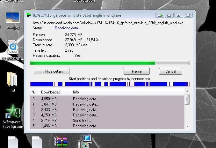Click the 2,398 MB/sec transfer rate value
Image resolution: width=216 pixels, height=148 pixels.
pos(76,45)
